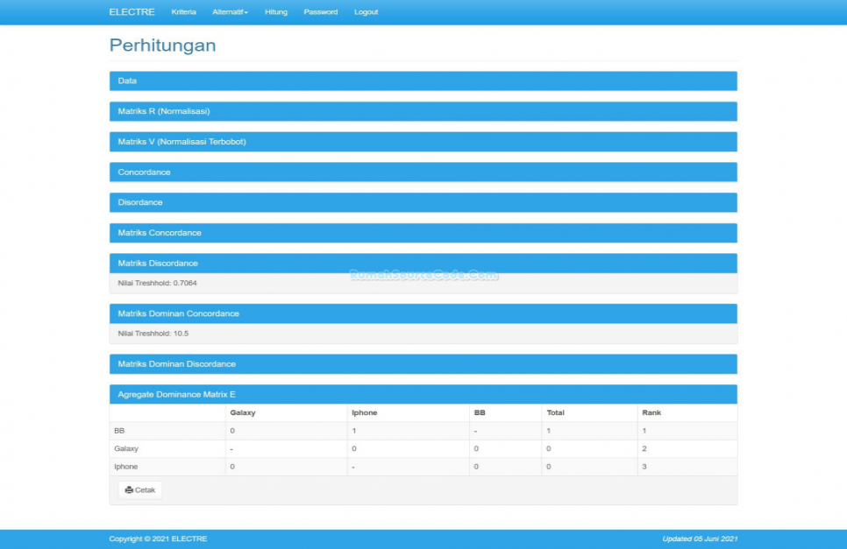Click the printer icon on Cetak button
Viewport: 847px width, 549px height.
[128, 489]
